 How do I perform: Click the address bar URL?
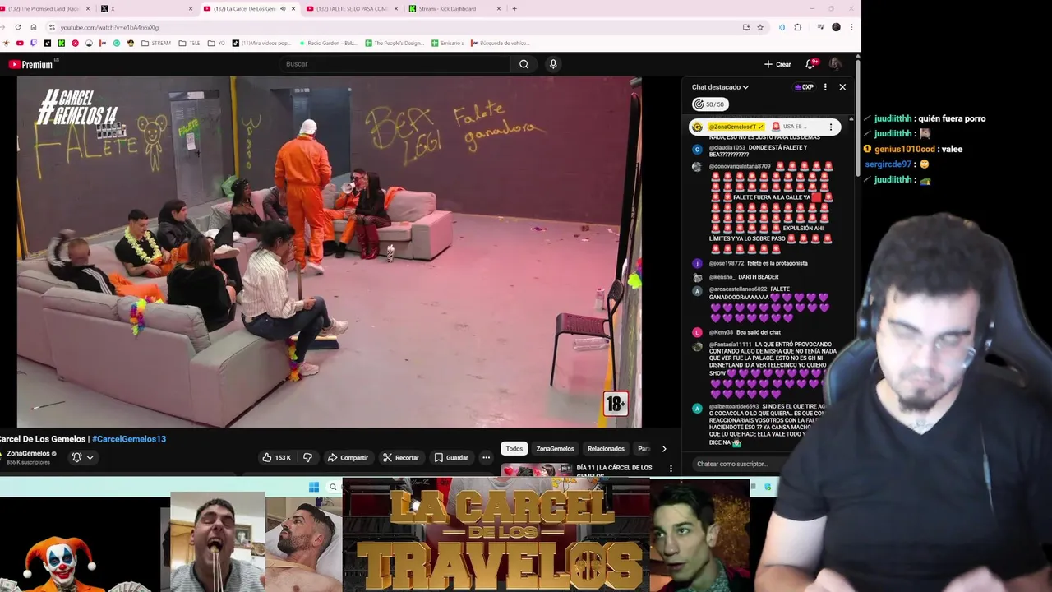click(x=109, y=27)
